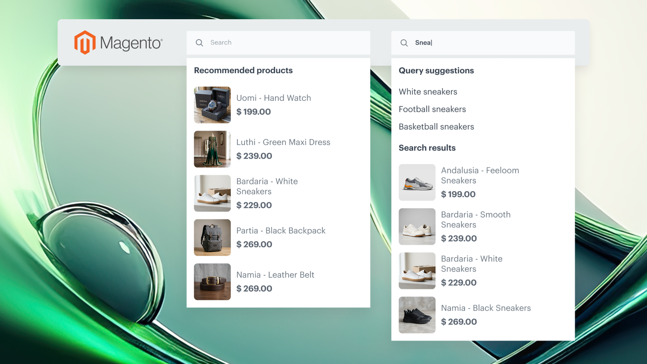Click the Magento logo

click(118, 42)
